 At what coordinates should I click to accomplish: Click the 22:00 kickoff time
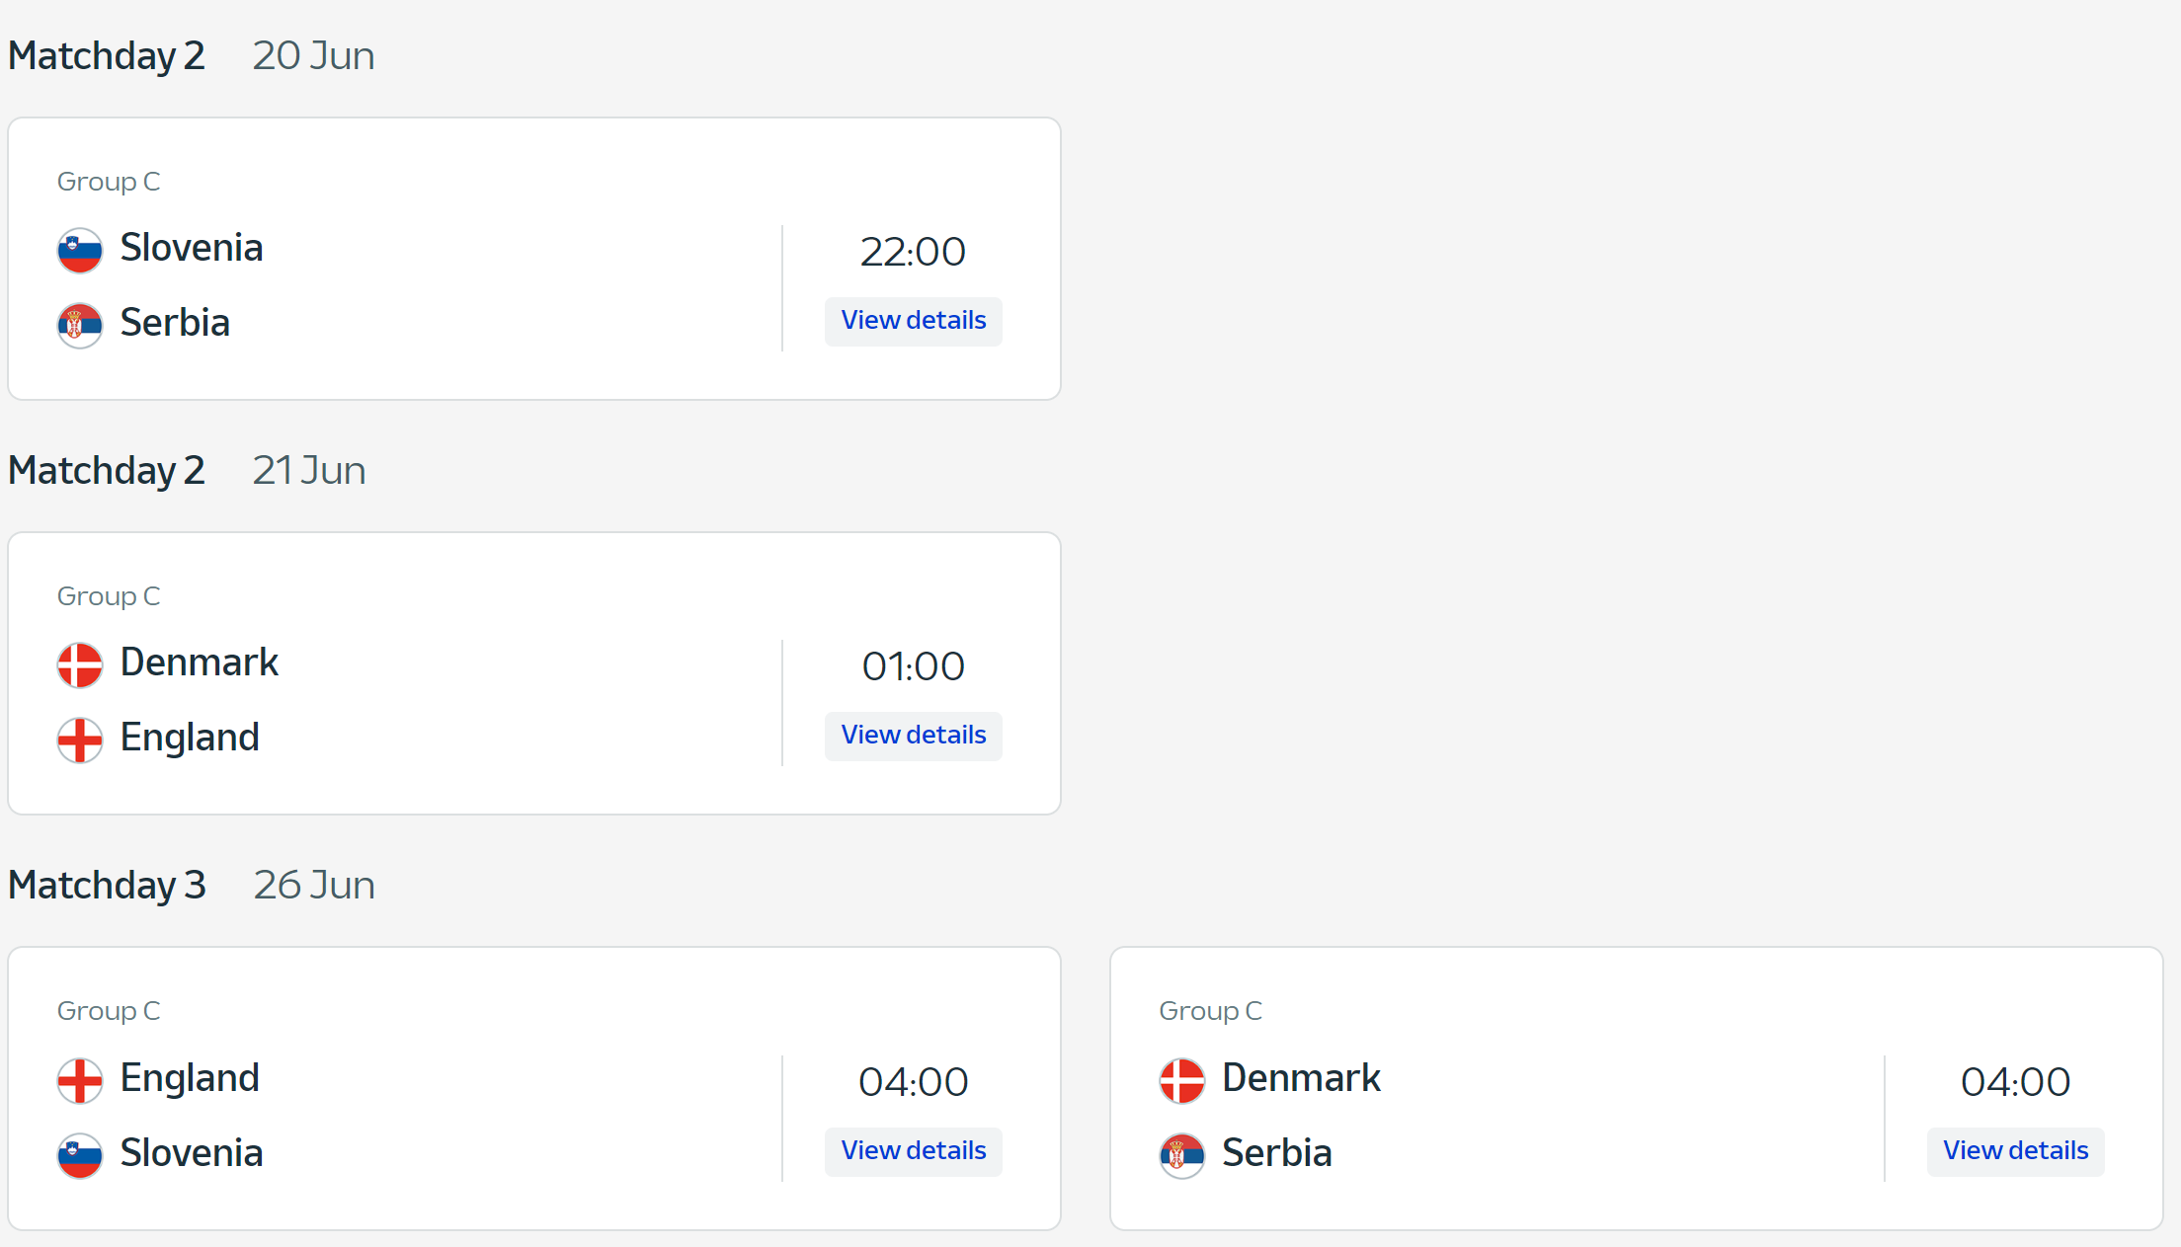pyautogui.click(x=913, y=252)
